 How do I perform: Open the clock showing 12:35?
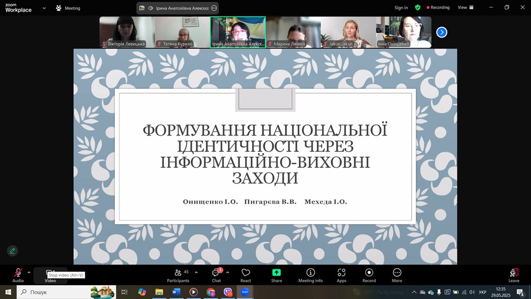(500, 292)
